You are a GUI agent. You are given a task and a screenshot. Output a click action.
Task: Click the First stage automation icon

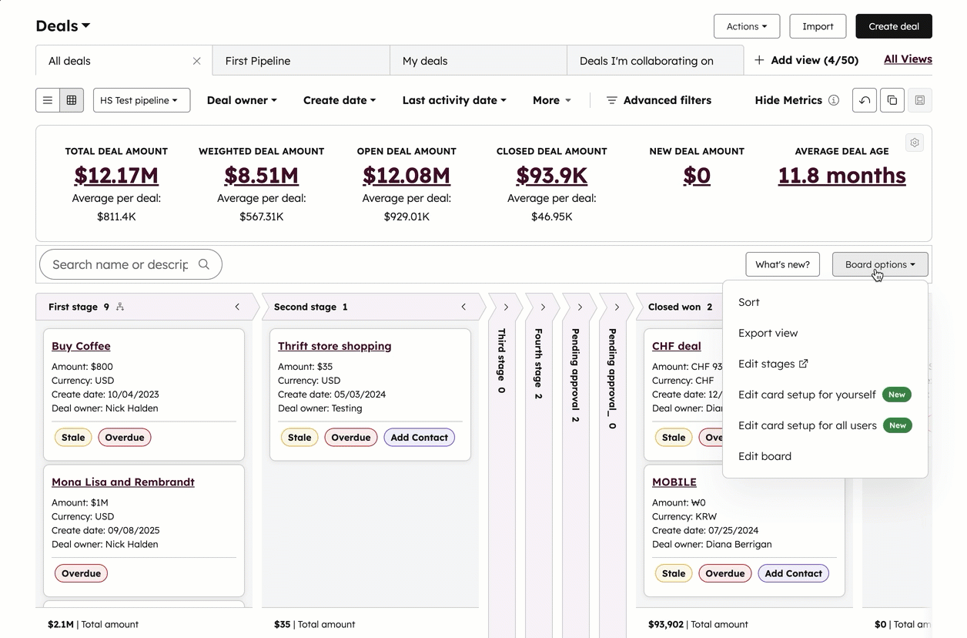(120, 307)
